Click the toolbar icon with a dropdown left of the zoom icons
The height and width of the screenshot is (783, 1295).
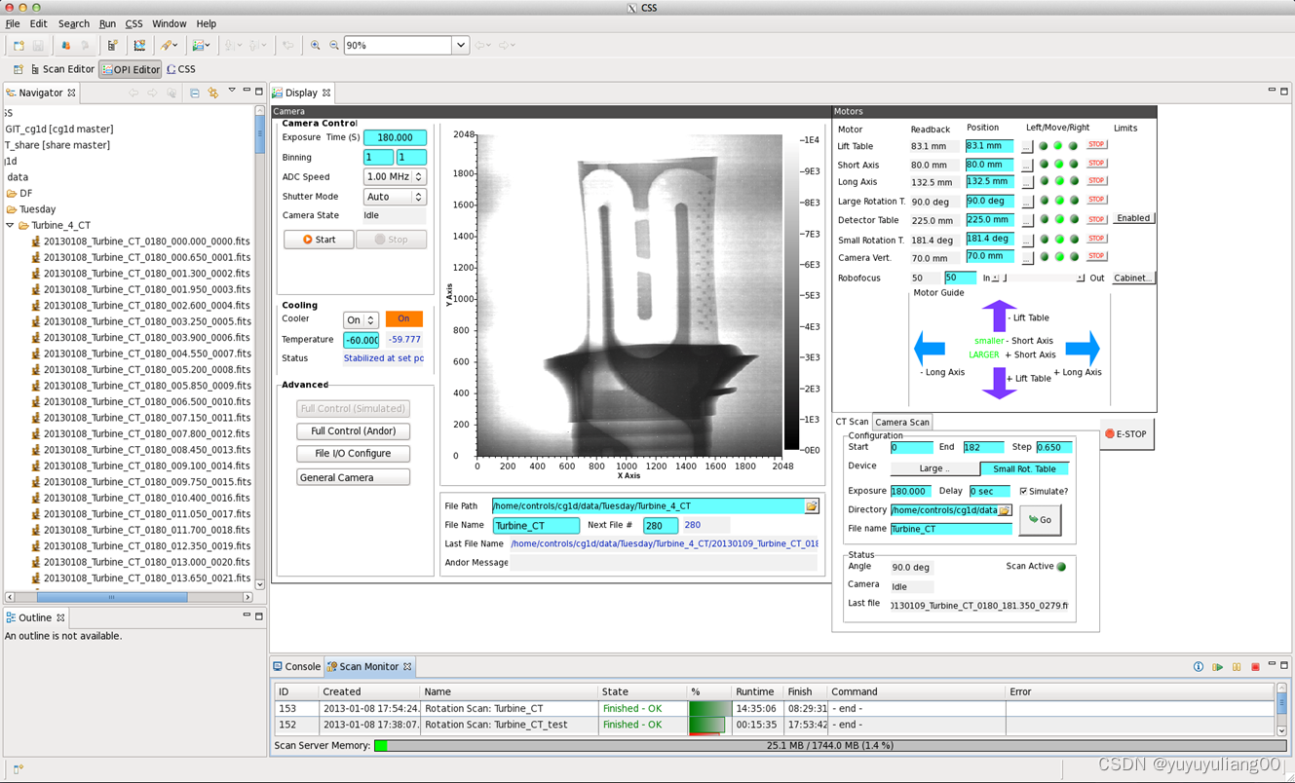coord(202,45)
